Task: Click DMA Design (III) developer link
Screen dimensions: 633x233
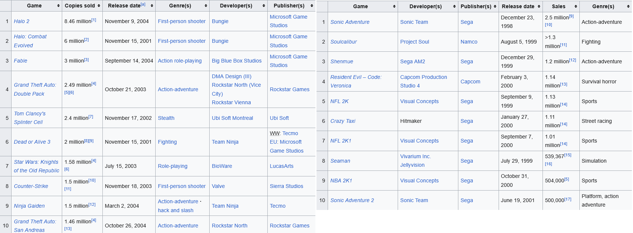Action: tap(232, 76)
